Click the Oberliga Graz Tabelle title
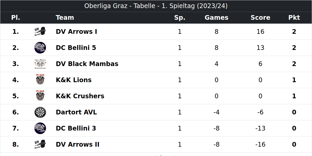This screenshot has width=312, height=156. [x=156, y=6]
